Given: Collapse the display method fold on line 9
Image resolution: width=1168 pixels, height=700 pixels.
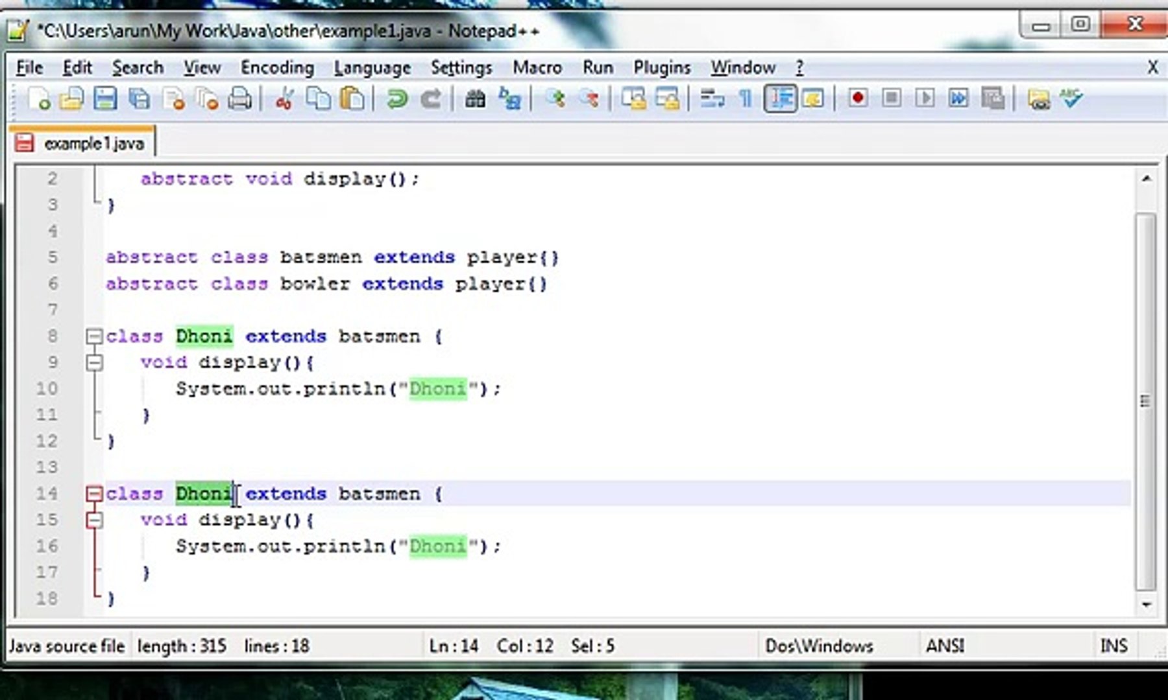Looking at the screenshot, I should click(x=95, y=362).
